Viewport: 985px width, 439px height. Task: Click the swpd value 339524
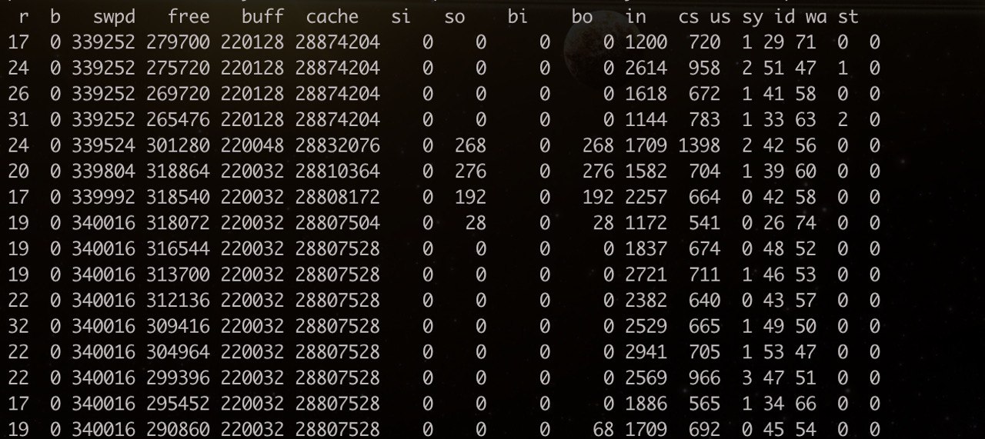pos(103,145)
